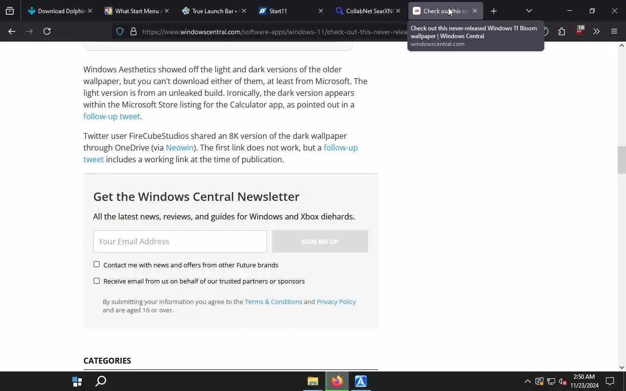Close the Start11 tab
This screenshot has height=391, width=626.
320,11
